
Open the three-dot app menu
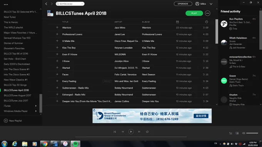point(6,5)
